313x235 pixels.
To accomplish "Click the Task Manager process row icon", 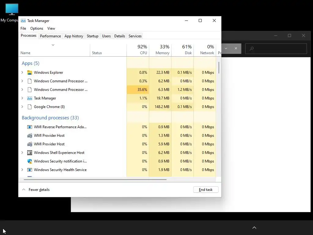I will (30, 98).
